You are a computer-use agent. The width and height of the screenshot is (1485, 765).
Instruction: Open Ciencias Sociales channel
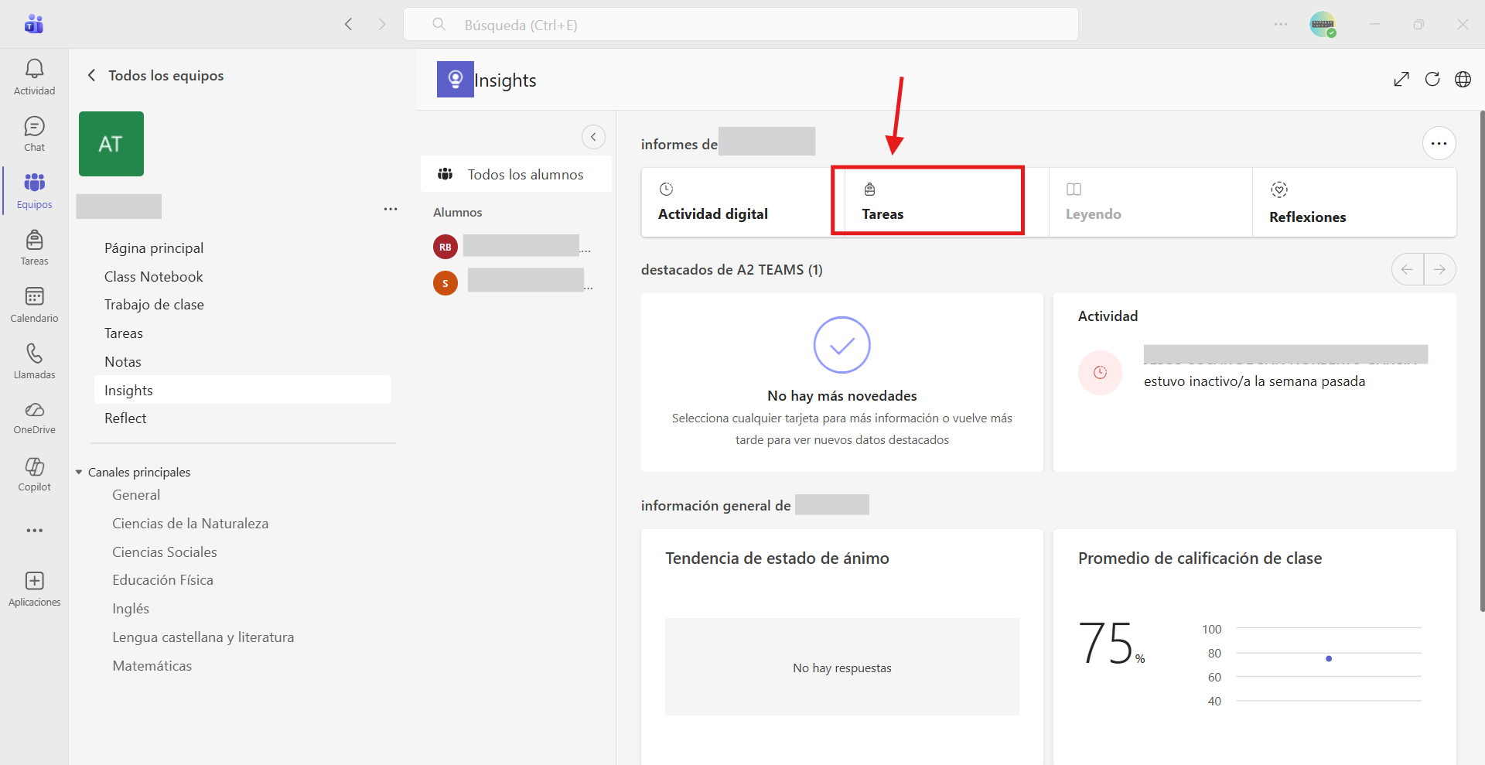click(x=165, y=552)
